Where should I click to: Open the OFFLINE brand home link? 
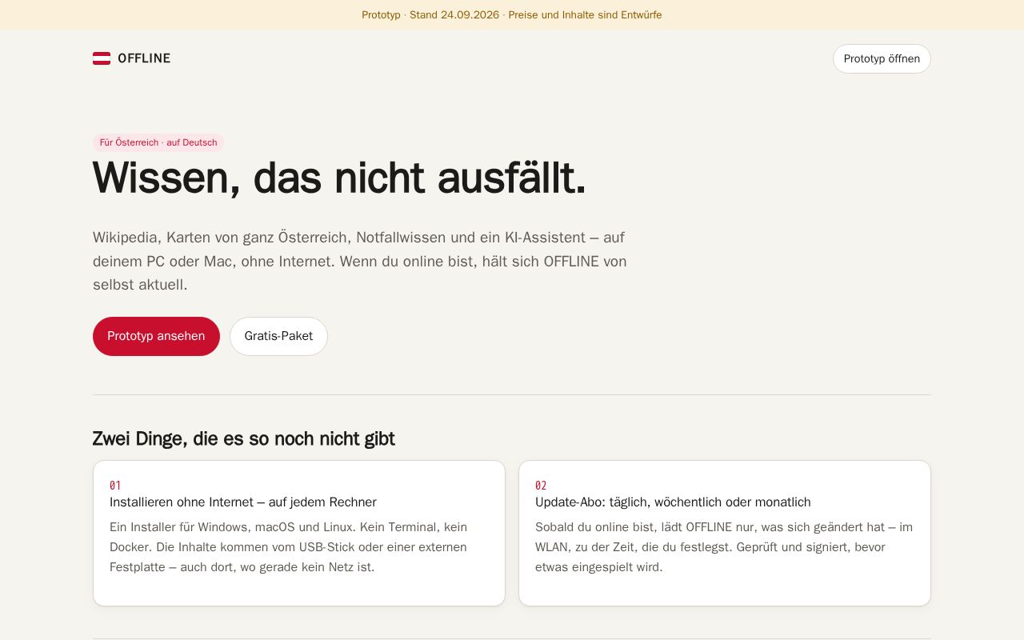132,58
